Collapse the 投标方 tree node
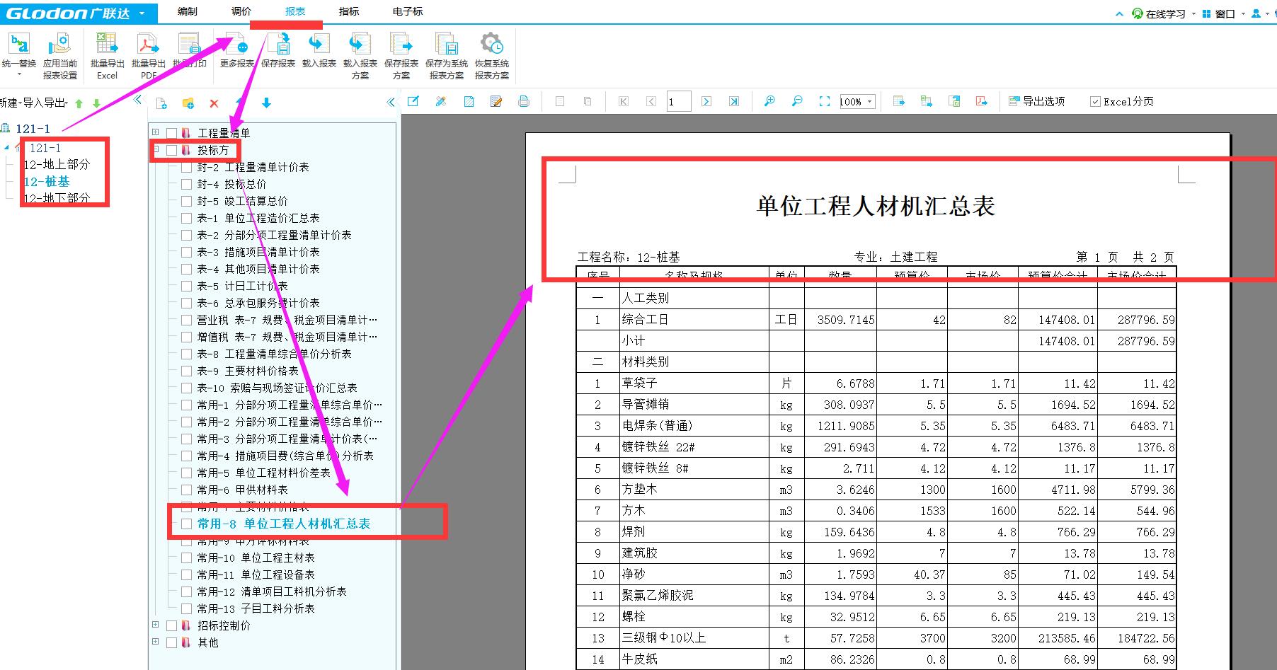The height and width of the screenshot is (670, 1277). (156, 149)
